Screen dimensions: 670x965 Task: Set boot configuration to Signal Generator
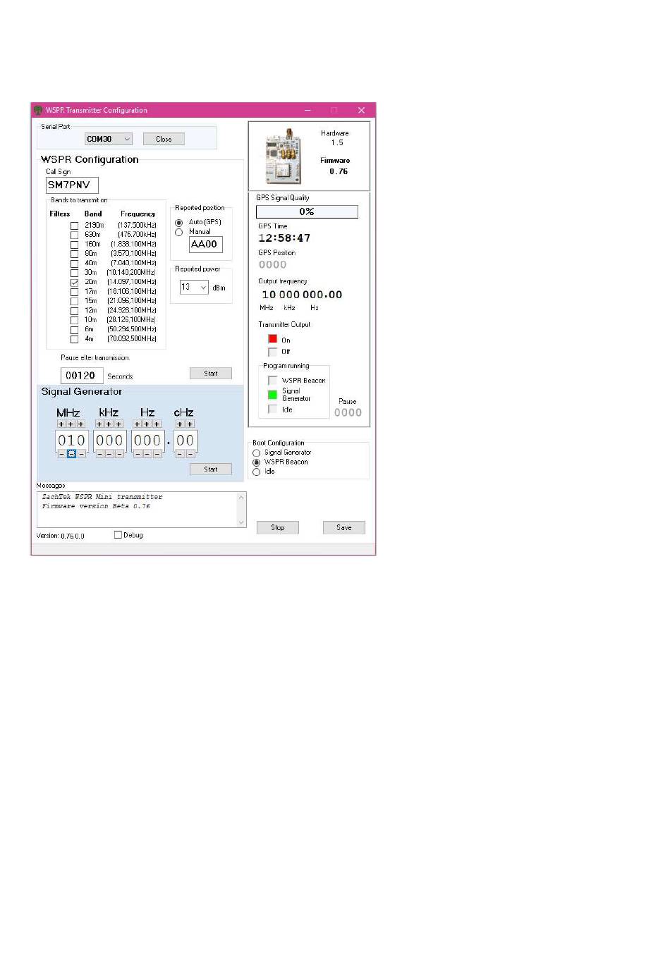(257, 453)
